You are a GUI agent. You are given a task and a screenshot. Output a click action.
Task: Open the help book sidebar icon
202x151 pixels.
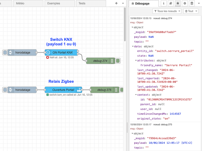tap(171, 3)
